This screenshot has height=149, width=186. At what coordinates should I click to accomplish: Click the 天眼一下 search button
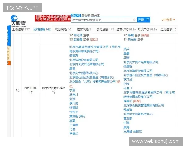coord(144,20)
